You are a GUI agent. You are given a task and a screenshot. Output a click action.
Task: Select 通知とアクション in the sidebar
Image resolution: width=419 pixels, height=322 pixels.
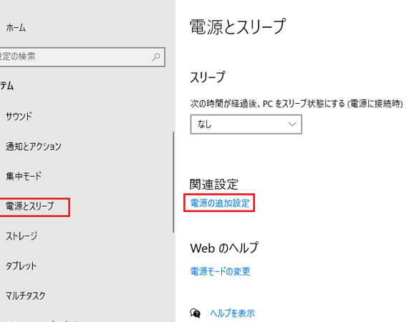pos(34,146)
